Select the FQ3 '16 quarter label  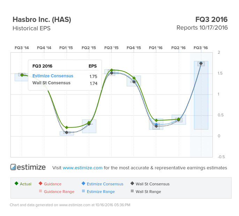click(x=201, y=48)
